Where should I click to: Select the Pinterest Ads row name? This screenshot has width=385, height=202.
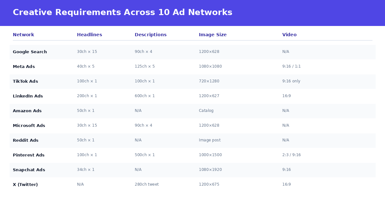pyautogui.click(x=29, y=155)
